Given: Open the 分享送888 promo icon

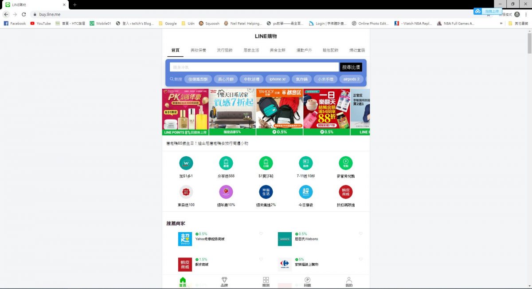Looking at the screenshot, I should click(x=226, y=163).
